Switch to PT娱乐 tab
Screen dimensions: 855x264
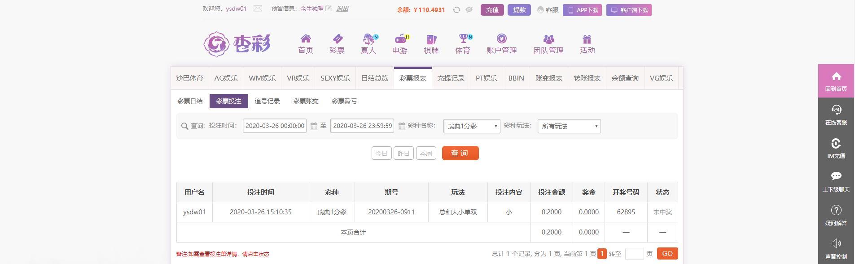pyautogui.click(x=487, y=78)
